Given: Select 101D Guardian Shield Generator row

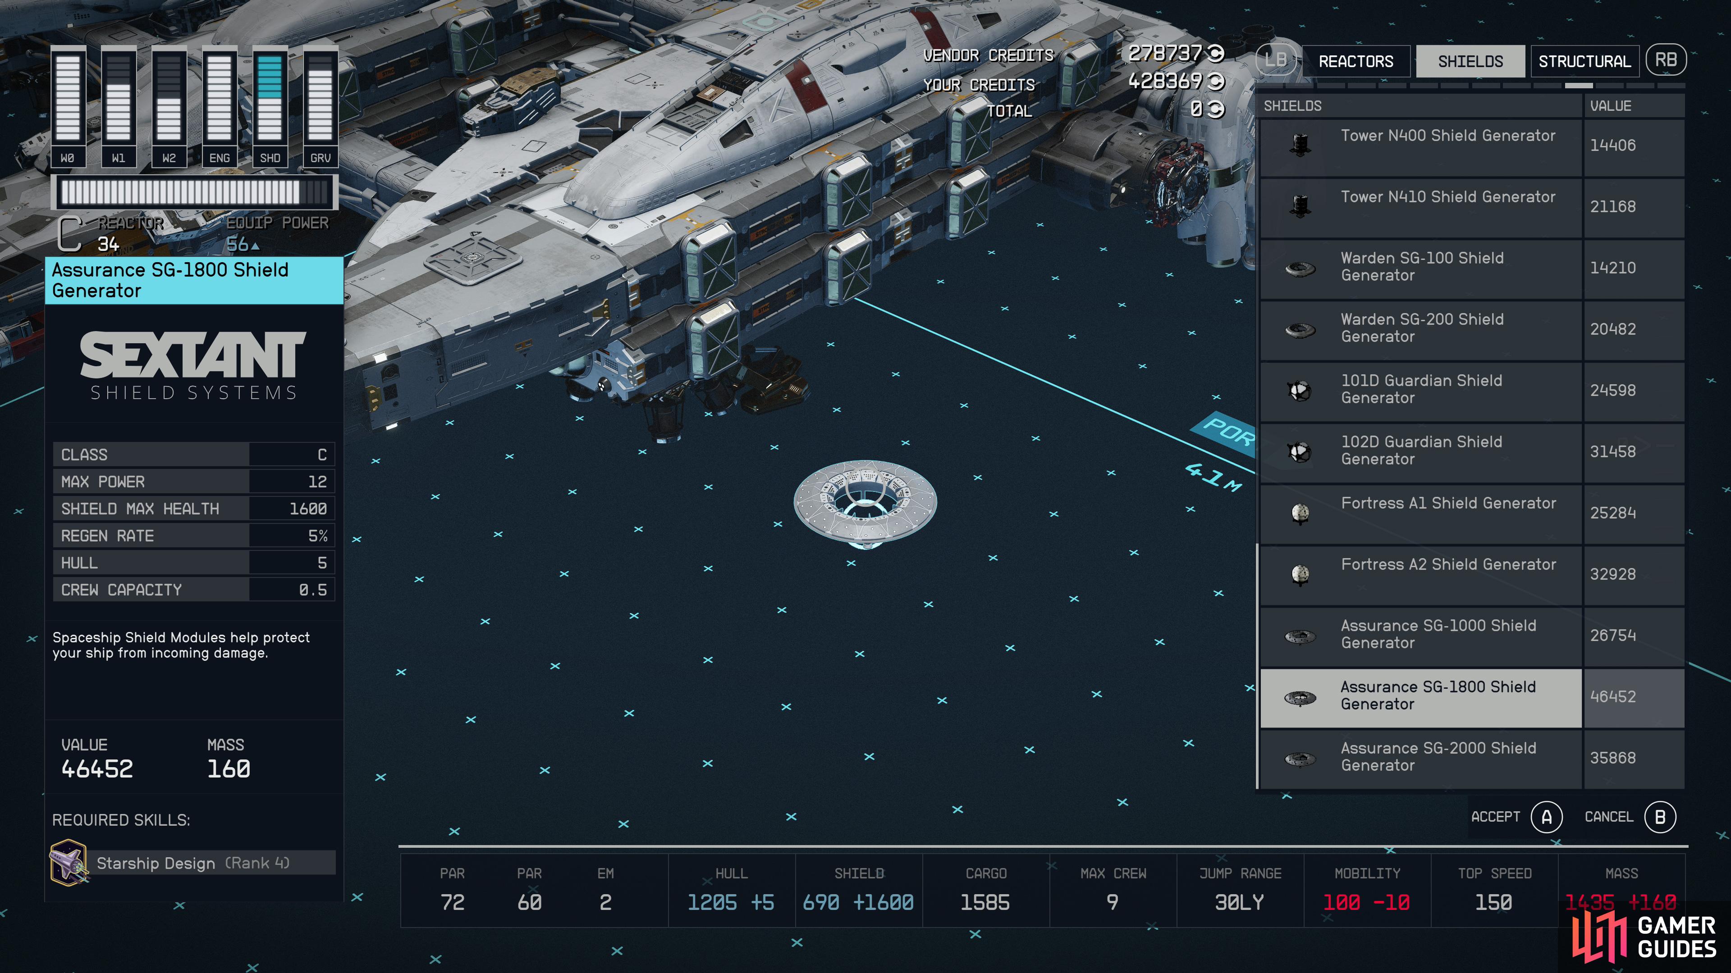Looking at the screenshot, I should point(1472,392).
